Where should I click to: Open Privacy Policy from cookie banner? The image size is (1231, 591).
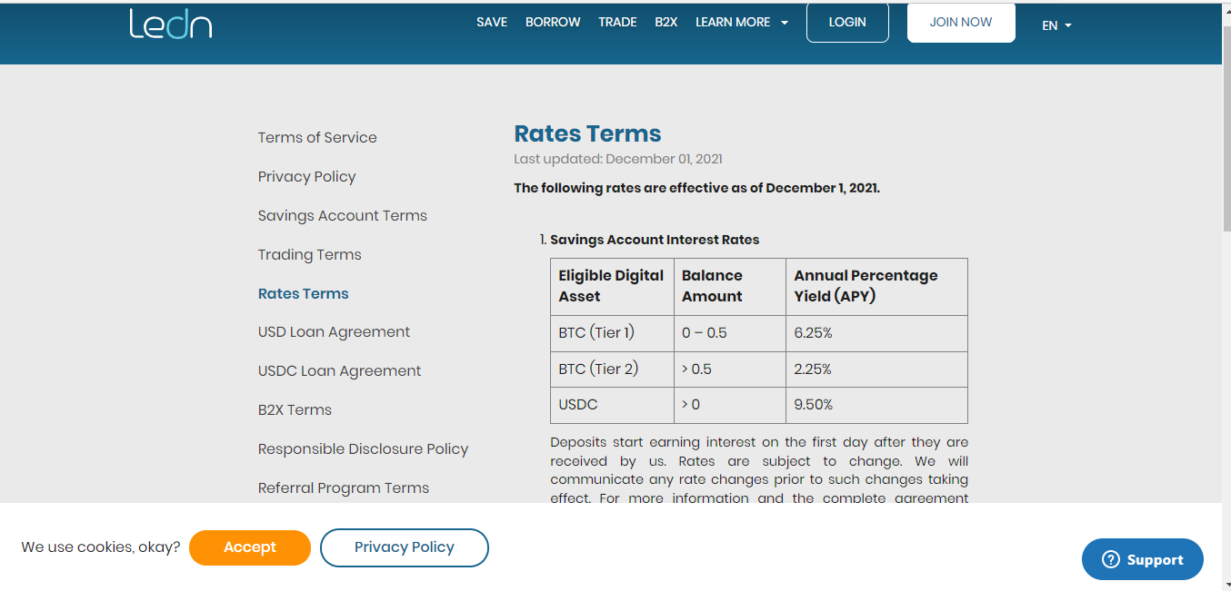coord(405,547)
